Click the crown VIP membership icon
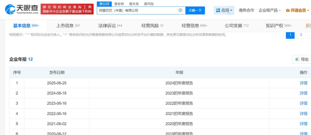 [x=288, y=10]
